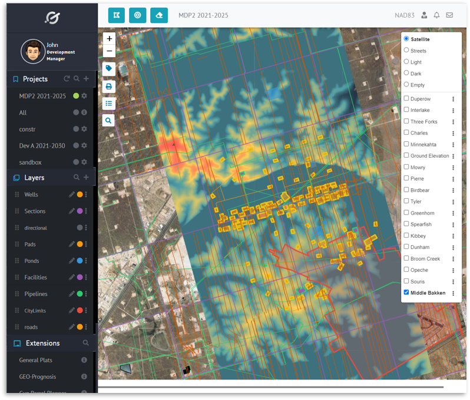Search within Layers
The image size is (470, 400).
[77, 177]
